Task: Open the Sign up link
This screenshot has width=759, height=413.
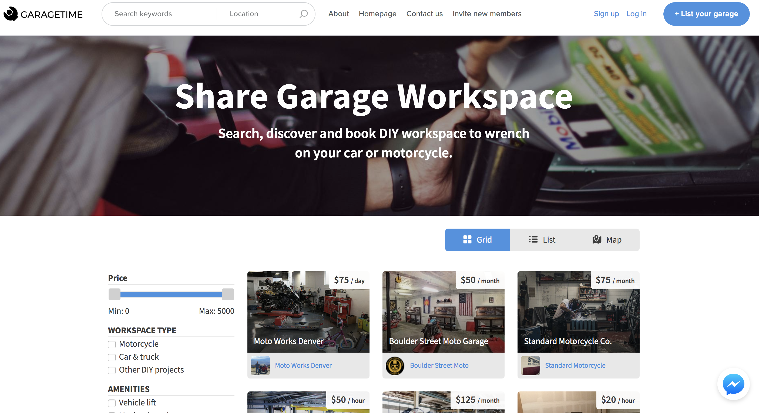Action: 606,13
